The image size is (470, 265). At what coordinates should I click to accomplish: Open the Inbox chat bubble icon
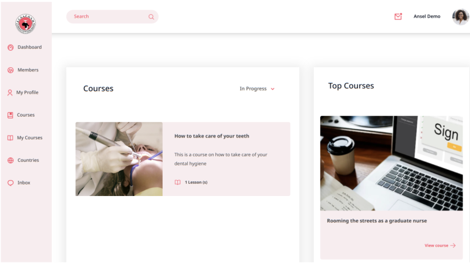click(x=10, y=183)
